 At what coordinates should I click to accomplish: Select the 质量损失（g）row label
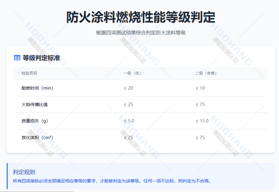[x=35, y=121]
